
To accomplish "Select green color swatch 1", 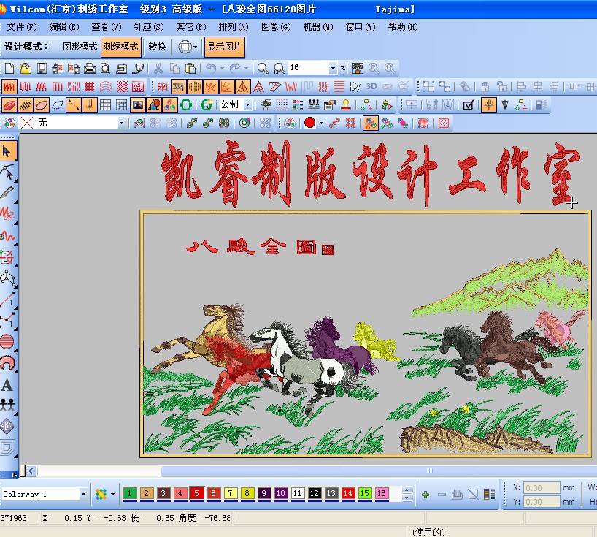I will [x=130, y=494].
